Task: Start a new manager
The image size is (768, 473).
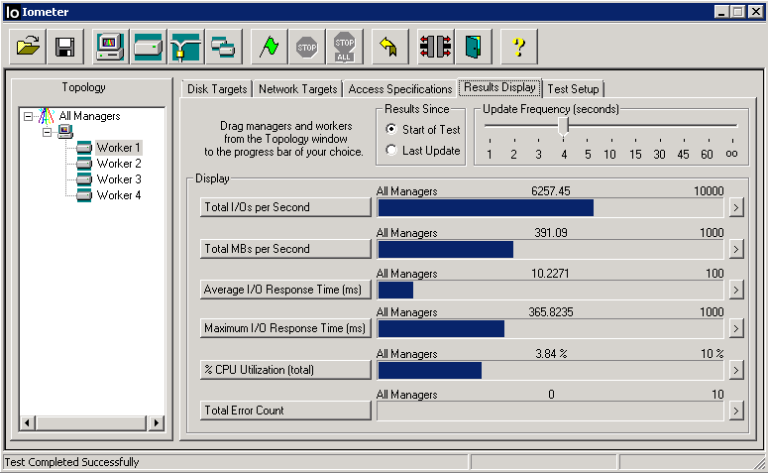Action: [x=111, y=47]
